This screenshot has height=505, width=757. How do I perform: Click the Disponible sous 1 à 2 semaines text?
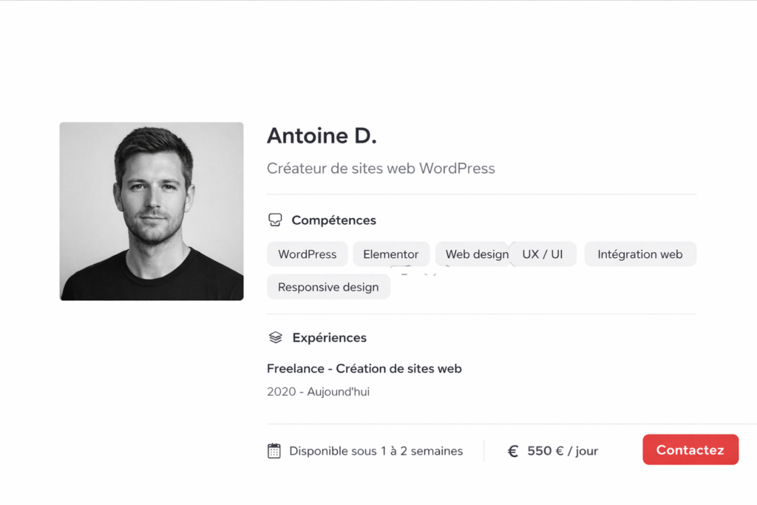376,451
